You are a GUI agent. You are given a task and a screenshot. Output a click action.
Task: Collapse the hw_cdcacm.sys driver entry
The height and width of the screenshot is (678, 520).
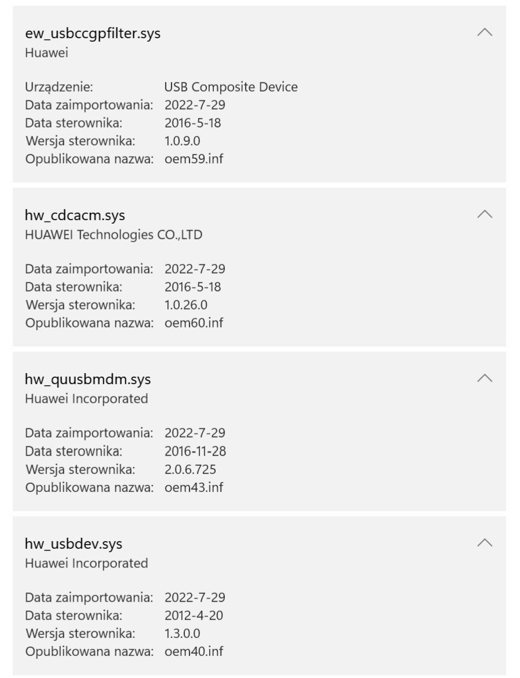point(485,214)
